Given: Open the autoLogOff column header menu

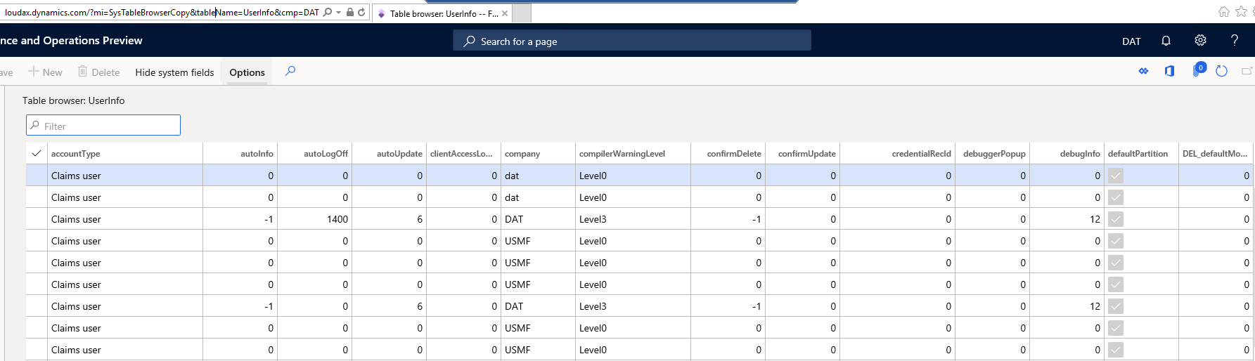Looking at the screenshot, I should [315, 154].
